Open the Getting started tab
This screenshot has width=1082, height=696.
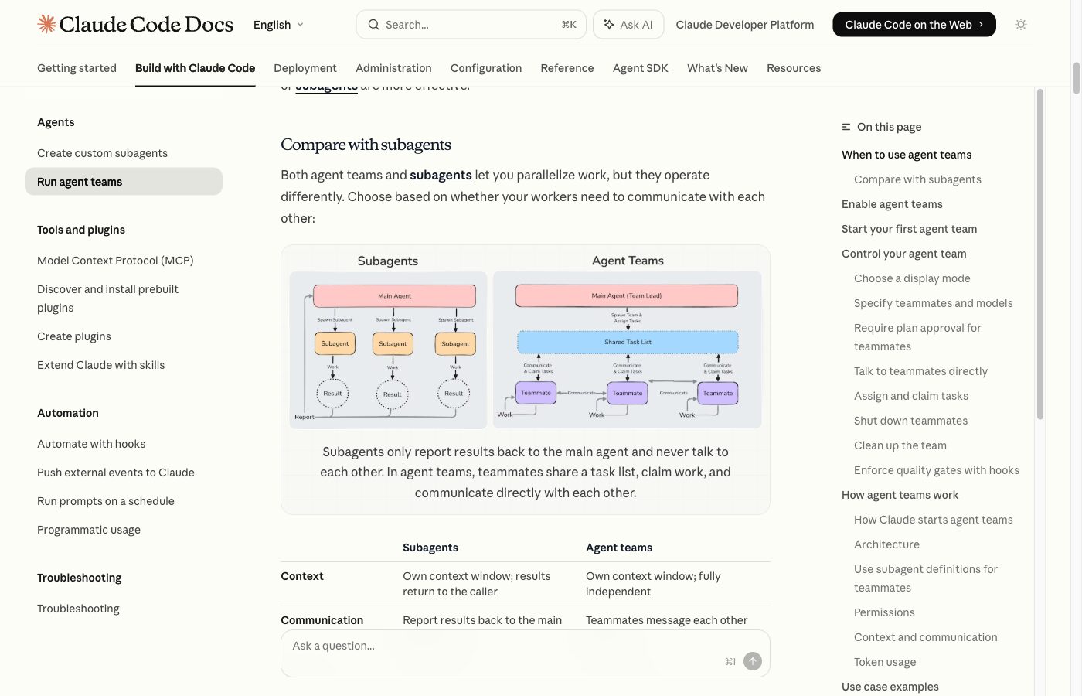77,68
